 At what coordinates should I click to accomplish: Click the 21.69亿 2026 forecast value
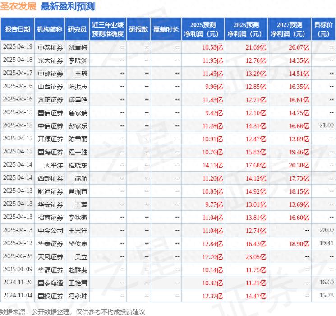256,47
